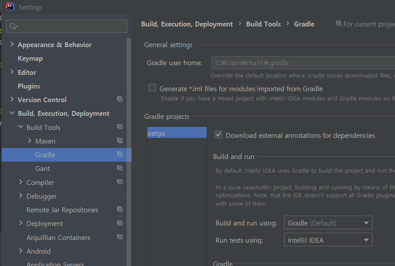Viewport: 395px width, 266px height.
Task: Expand the Compiler node
Action: click(21, 182)
